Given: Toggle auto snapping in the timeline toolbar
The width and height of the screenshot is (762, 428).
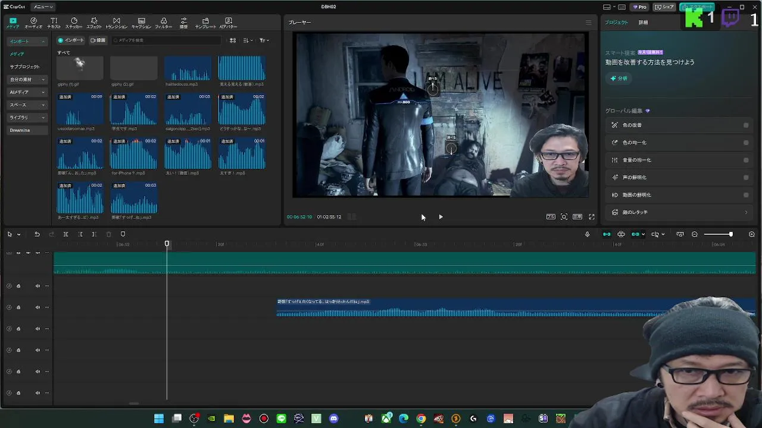Looking at the screenshot, I should pos(621,234).
